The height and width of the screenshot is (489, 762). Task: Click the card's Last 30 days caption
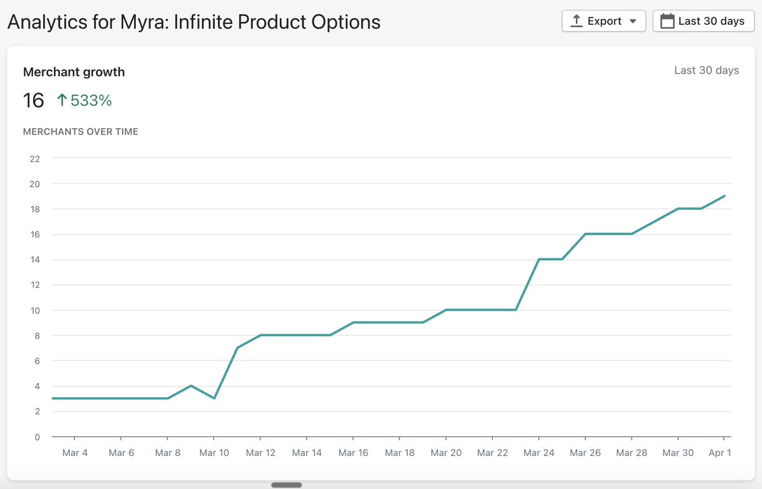coord(706,70)
